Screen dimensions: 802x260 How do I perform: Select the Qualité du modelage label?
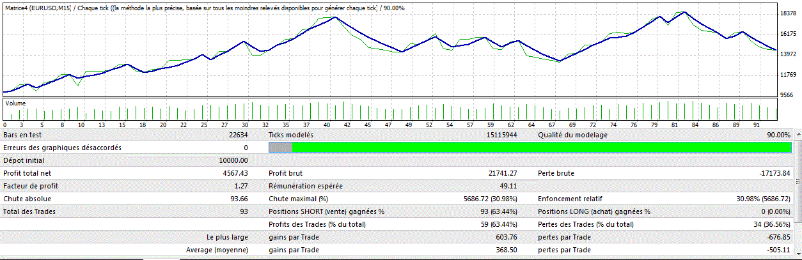click(x=572, y=135)
